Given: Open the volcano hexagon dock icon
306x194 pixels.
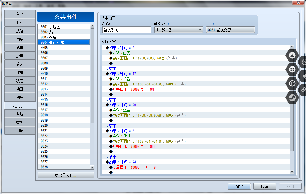Looking at the screenshot, I should [292, 56].
